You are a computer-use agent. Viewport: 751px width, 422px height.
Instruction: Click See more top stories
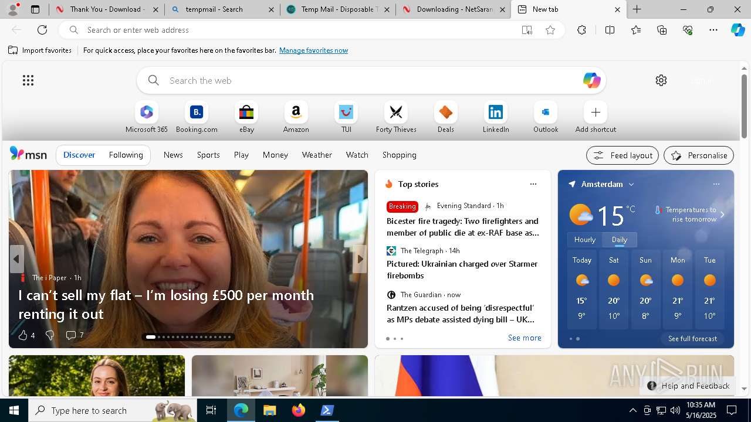[525, 338]
